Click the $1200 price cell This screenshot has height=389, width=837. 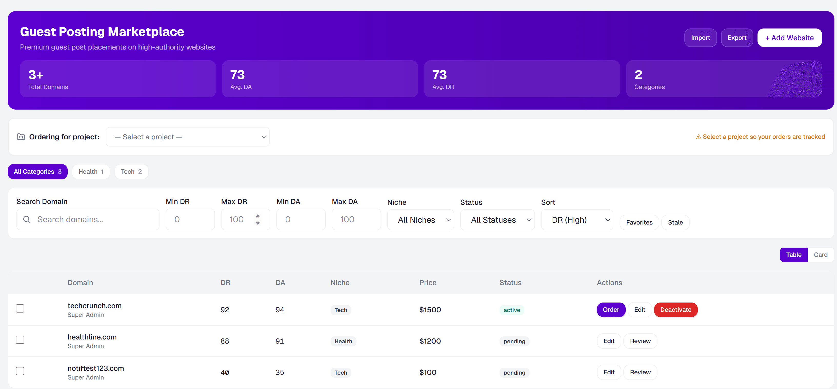[430, 341]
